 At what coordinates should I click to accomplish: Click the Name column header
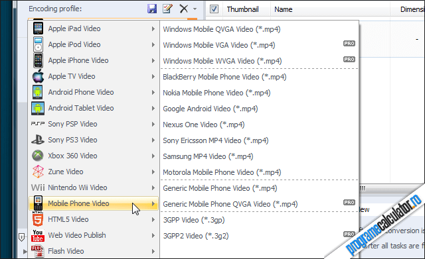pos(284,9)
